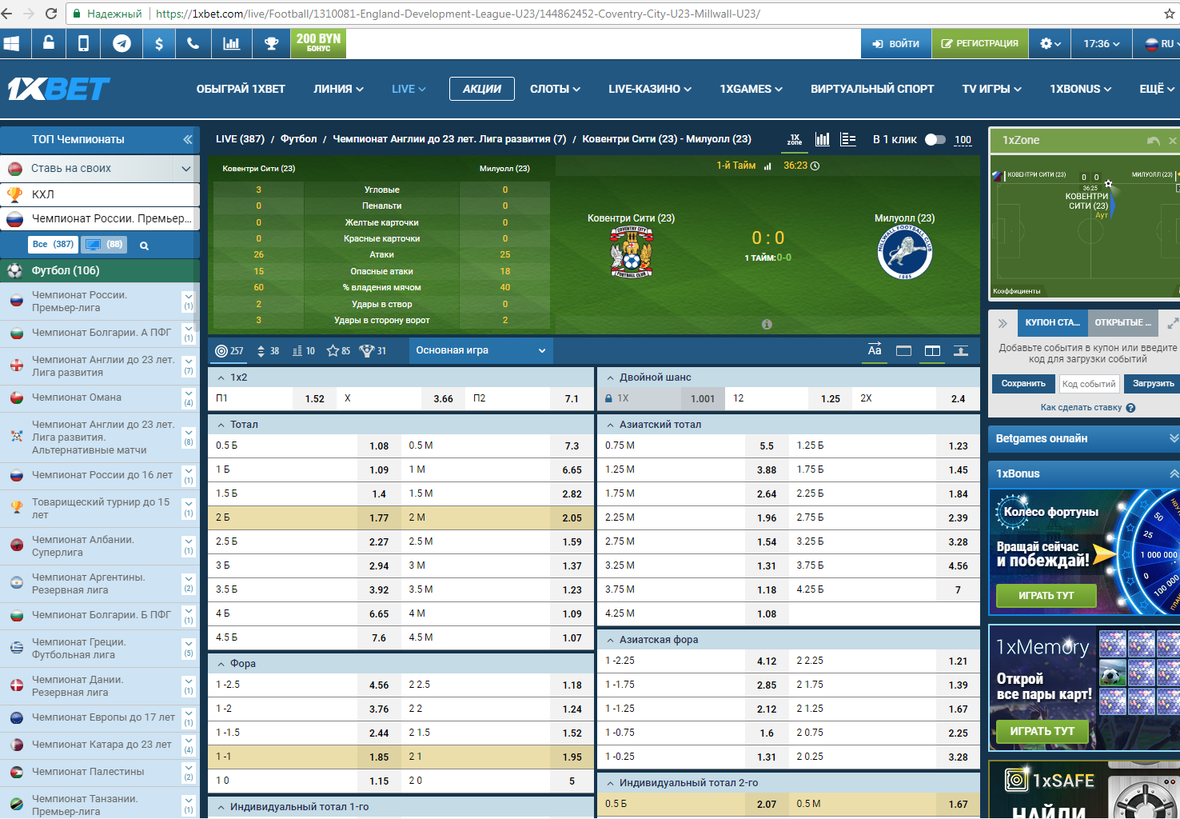Viewport: 1180px width, 819px height.
Task: Open the 1x zone icon in match header
Action: (x=795, y=139)
